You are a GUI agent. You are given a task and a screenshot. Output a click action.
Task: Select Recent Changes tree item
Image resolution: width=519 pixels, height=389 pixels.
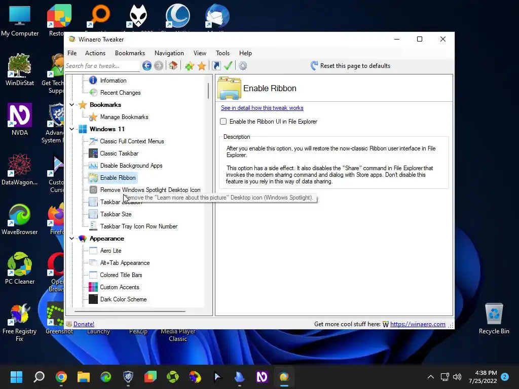click(121, 93)
